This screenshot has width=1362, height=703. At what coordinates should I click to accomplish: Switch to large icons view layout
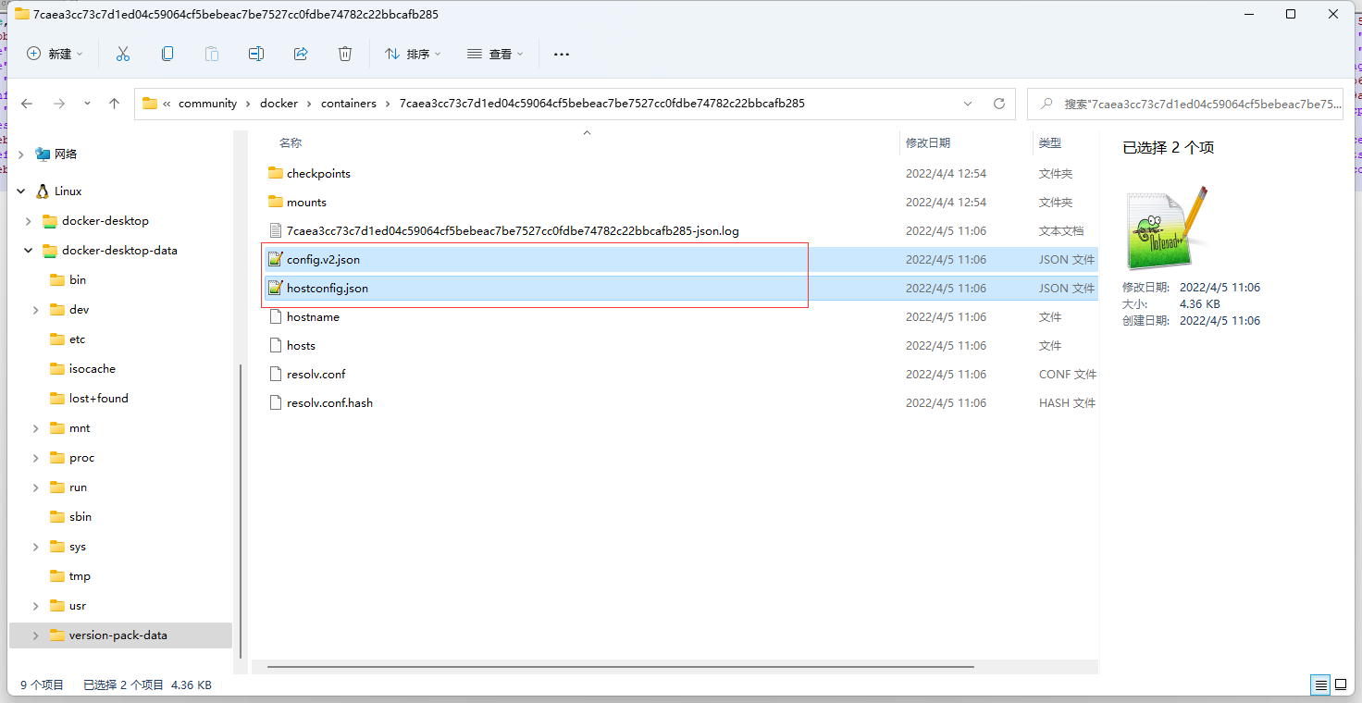(x=1341, y=685)
